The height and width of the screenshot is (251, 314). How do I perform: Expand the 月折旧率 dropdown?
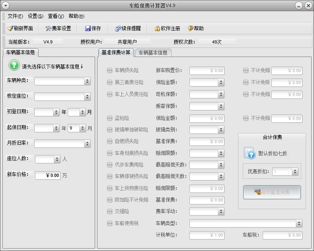(x=62, y=143)
